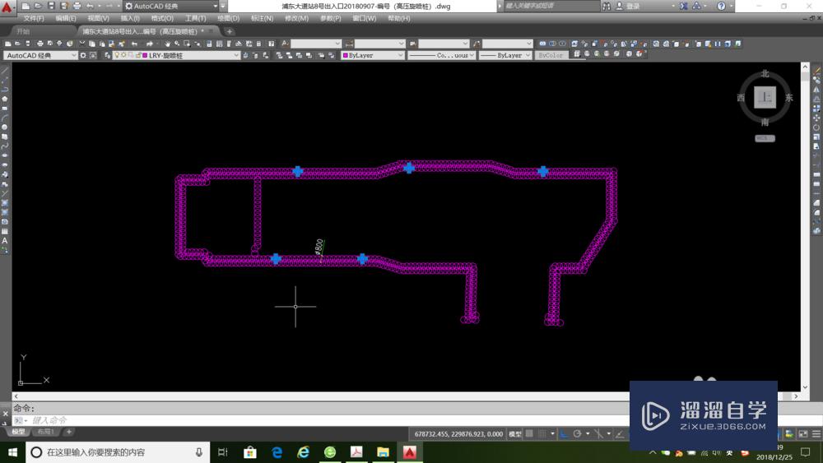This screenshot has height=463, width=823.
Task: Open Windows Start menu
Action: click(x=12, y=452)
